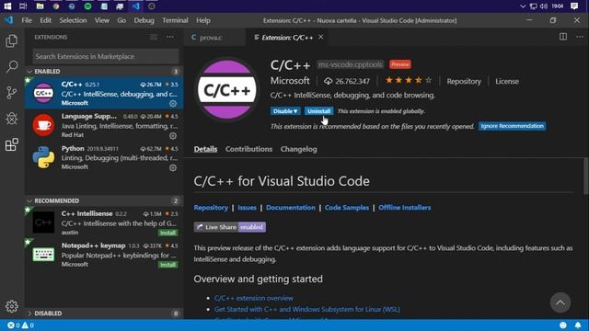The height and width of the screenshot is (331, 589).
Task: Click the large C/C++ extension logo
Action: point(227,90)
